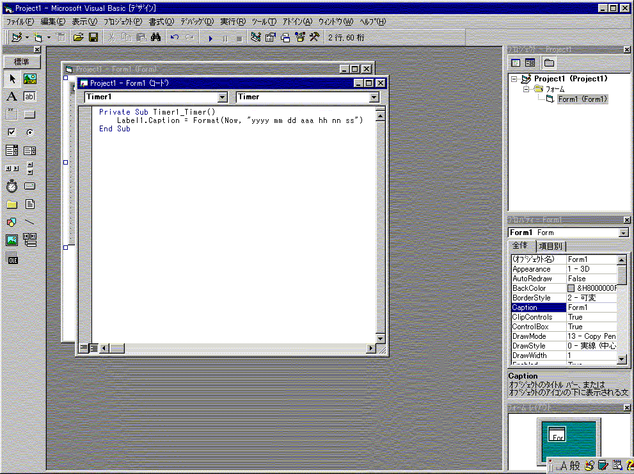Select the TextBox control tool

(x=30, y=96)
